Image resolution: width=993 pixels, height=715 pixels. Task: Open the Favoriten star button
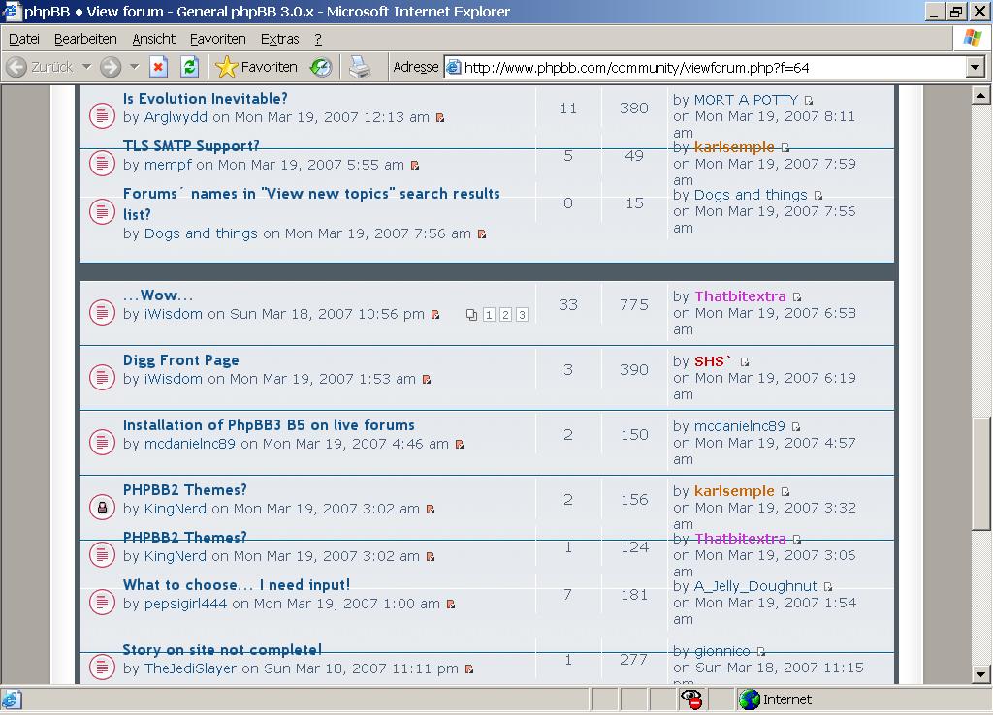257,67
